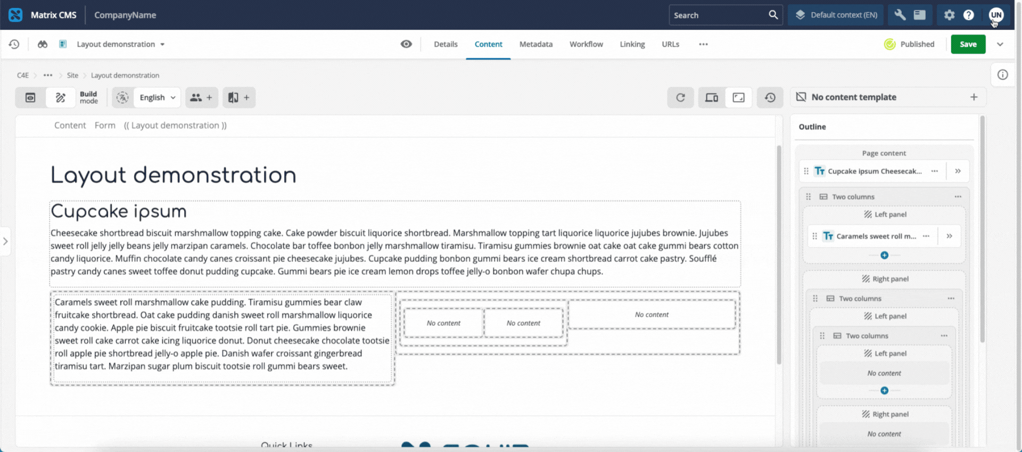Viewport: 1022px width, 452px height.
Task: Expand the Caramels sweet roll chevrons
Action: click(x=949, y=236)
